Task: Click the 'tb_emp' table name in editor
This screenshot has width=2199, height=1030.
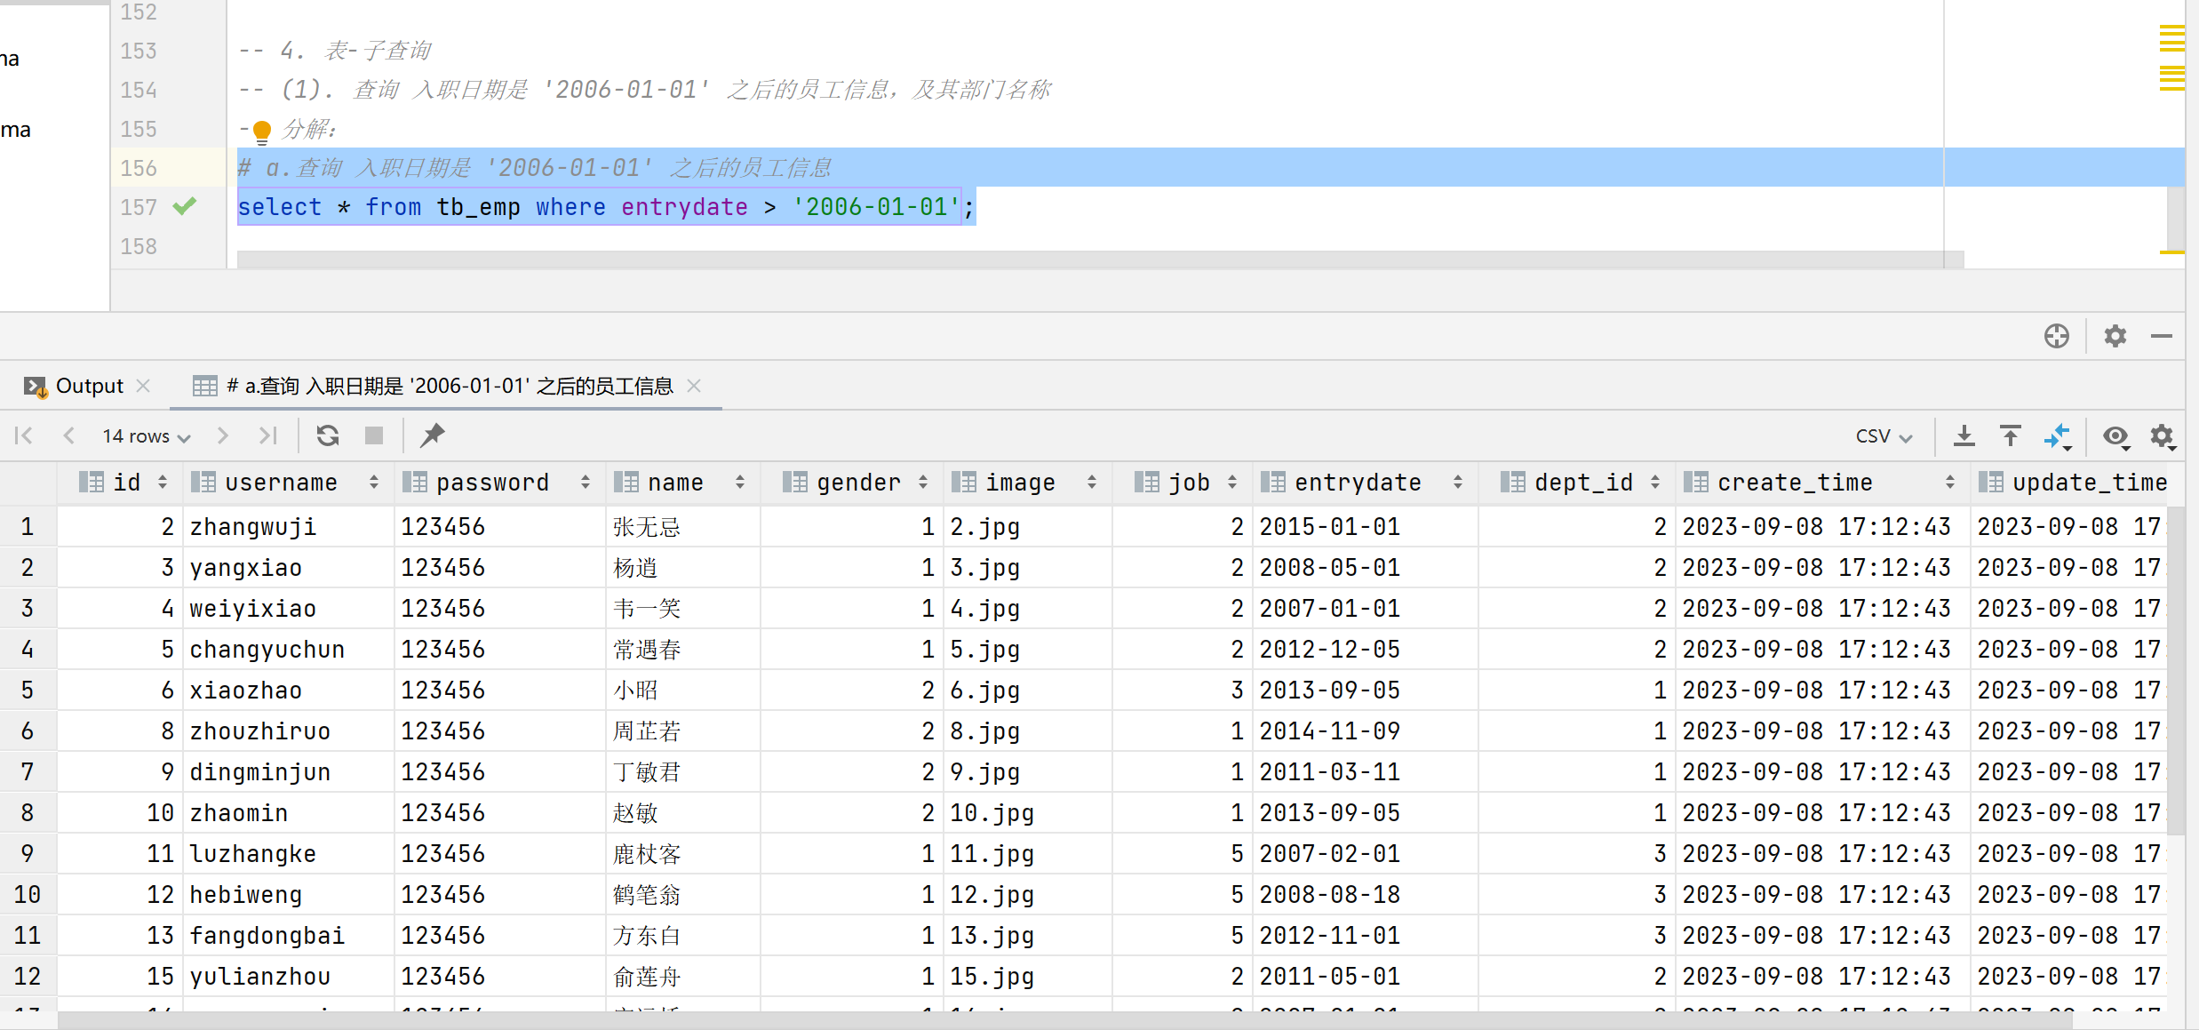Action: 478,207
